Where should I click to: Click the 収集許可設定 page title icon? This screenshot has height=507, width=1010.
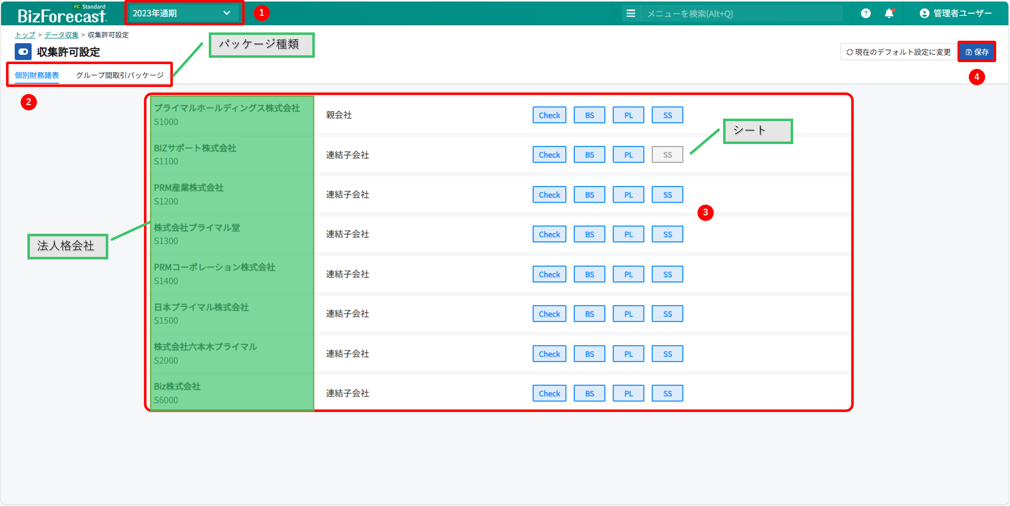coord(23,52)
